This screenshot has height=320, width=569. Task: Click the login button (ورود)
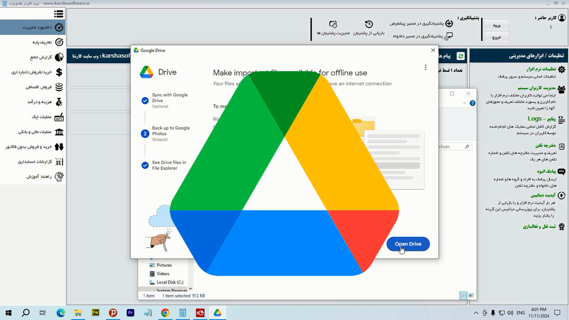[497, 25]
